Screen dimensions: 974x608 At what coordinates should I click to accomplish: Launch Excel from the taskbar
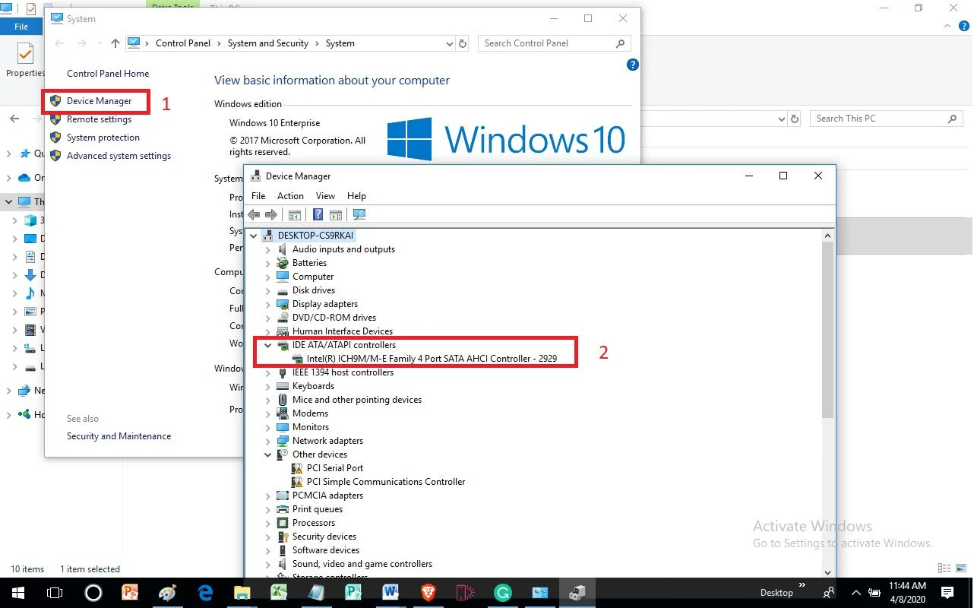click(x=279, y=592)
